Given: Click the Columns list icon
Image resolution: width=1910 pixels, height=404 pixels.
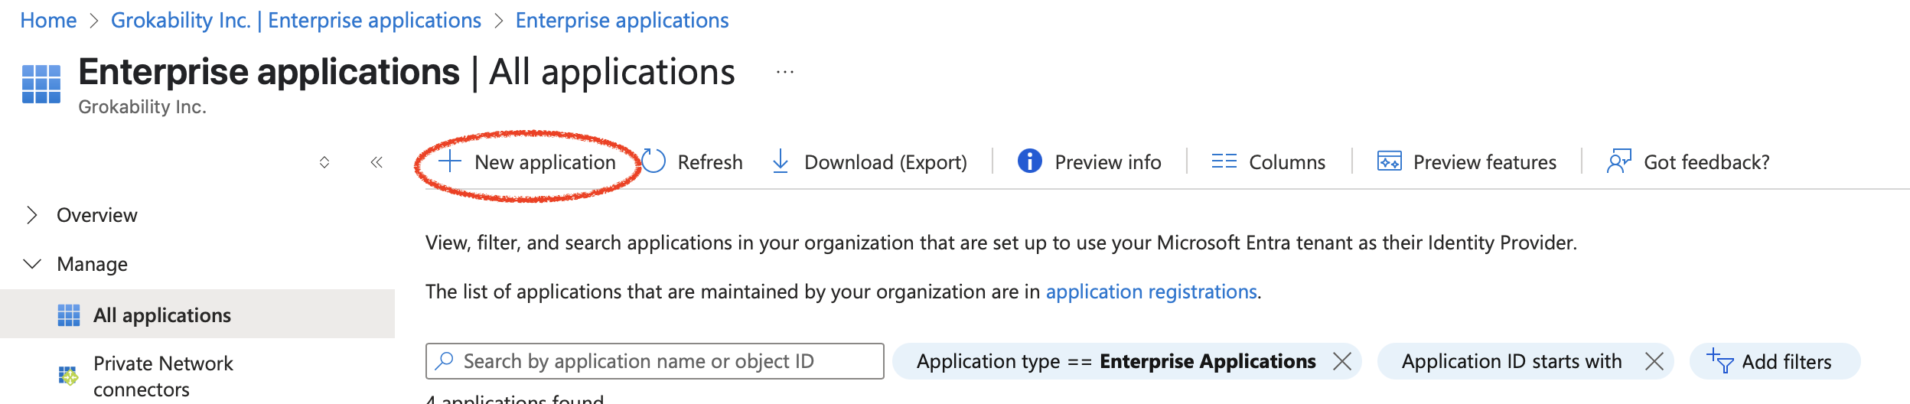Looking at the screenshot, I should click(1224, 161).
